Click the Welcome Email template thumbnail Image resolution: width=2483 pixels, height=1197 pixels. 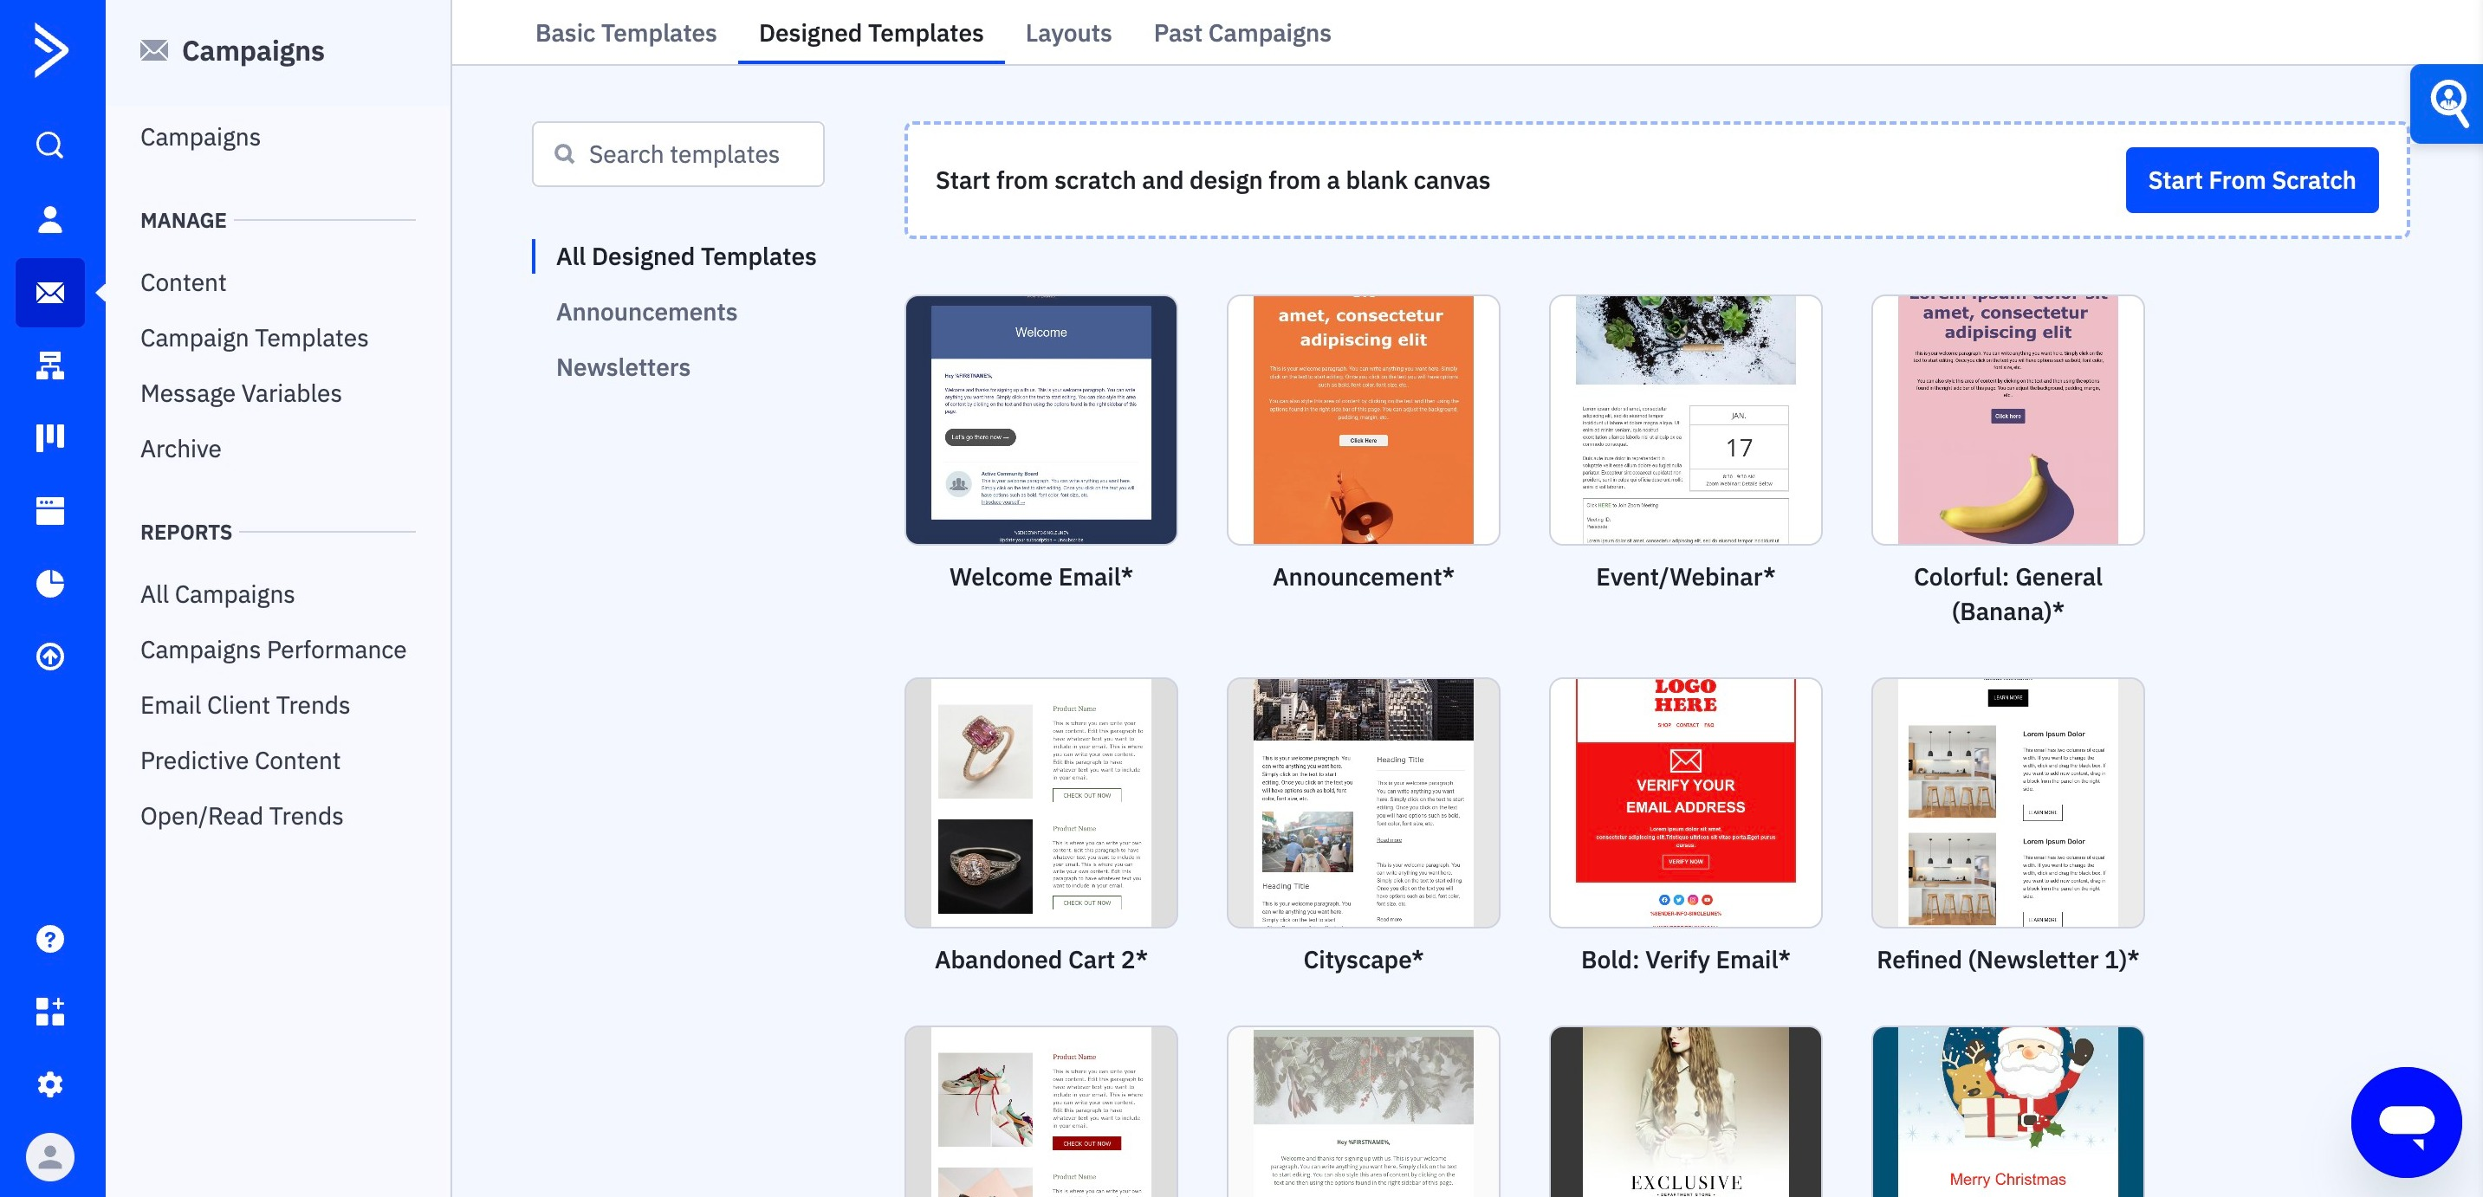[x=1039, y=419]
